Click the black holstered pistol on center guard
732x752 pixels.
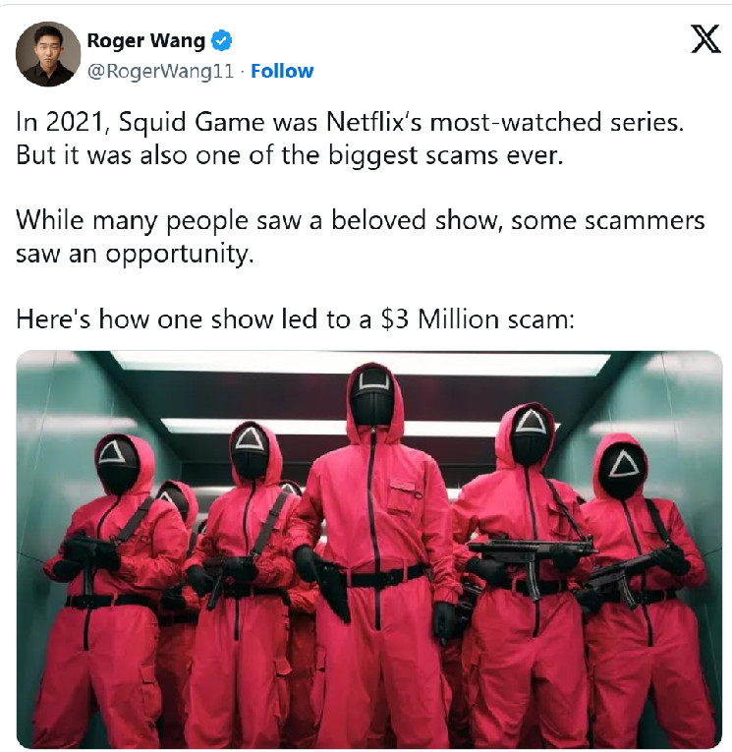pos(332,591)
